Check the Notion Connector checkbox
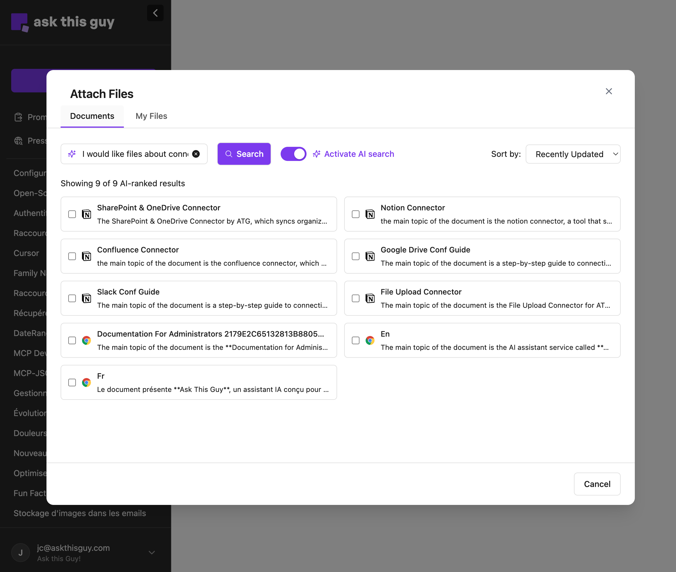Image resolution: width=676 pixels, height=572 pixels. [356, 214]
